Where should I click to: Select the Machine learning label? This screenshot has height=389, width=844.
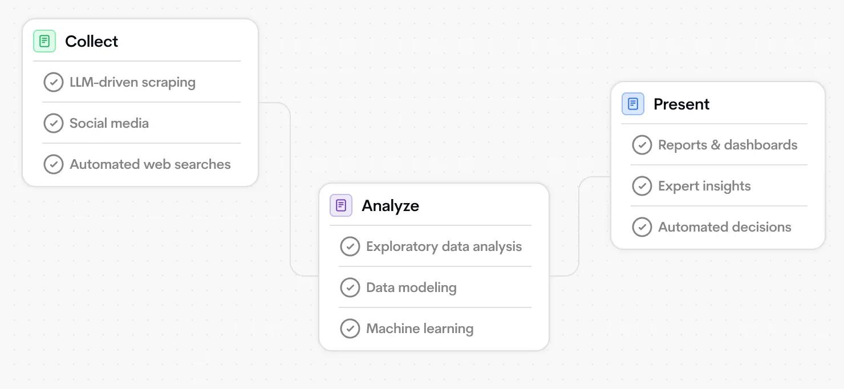pos(420,329)
